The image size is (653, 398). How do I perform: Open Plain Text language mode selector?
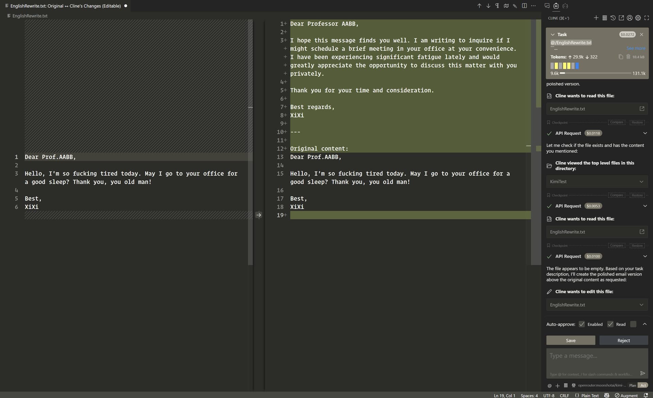pos(590,395)
